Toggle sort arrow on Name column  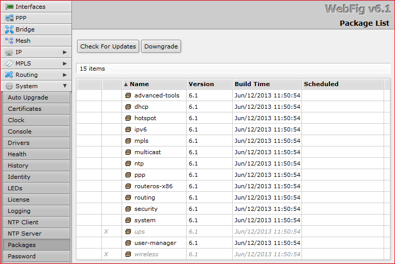[x=126, y=85]
